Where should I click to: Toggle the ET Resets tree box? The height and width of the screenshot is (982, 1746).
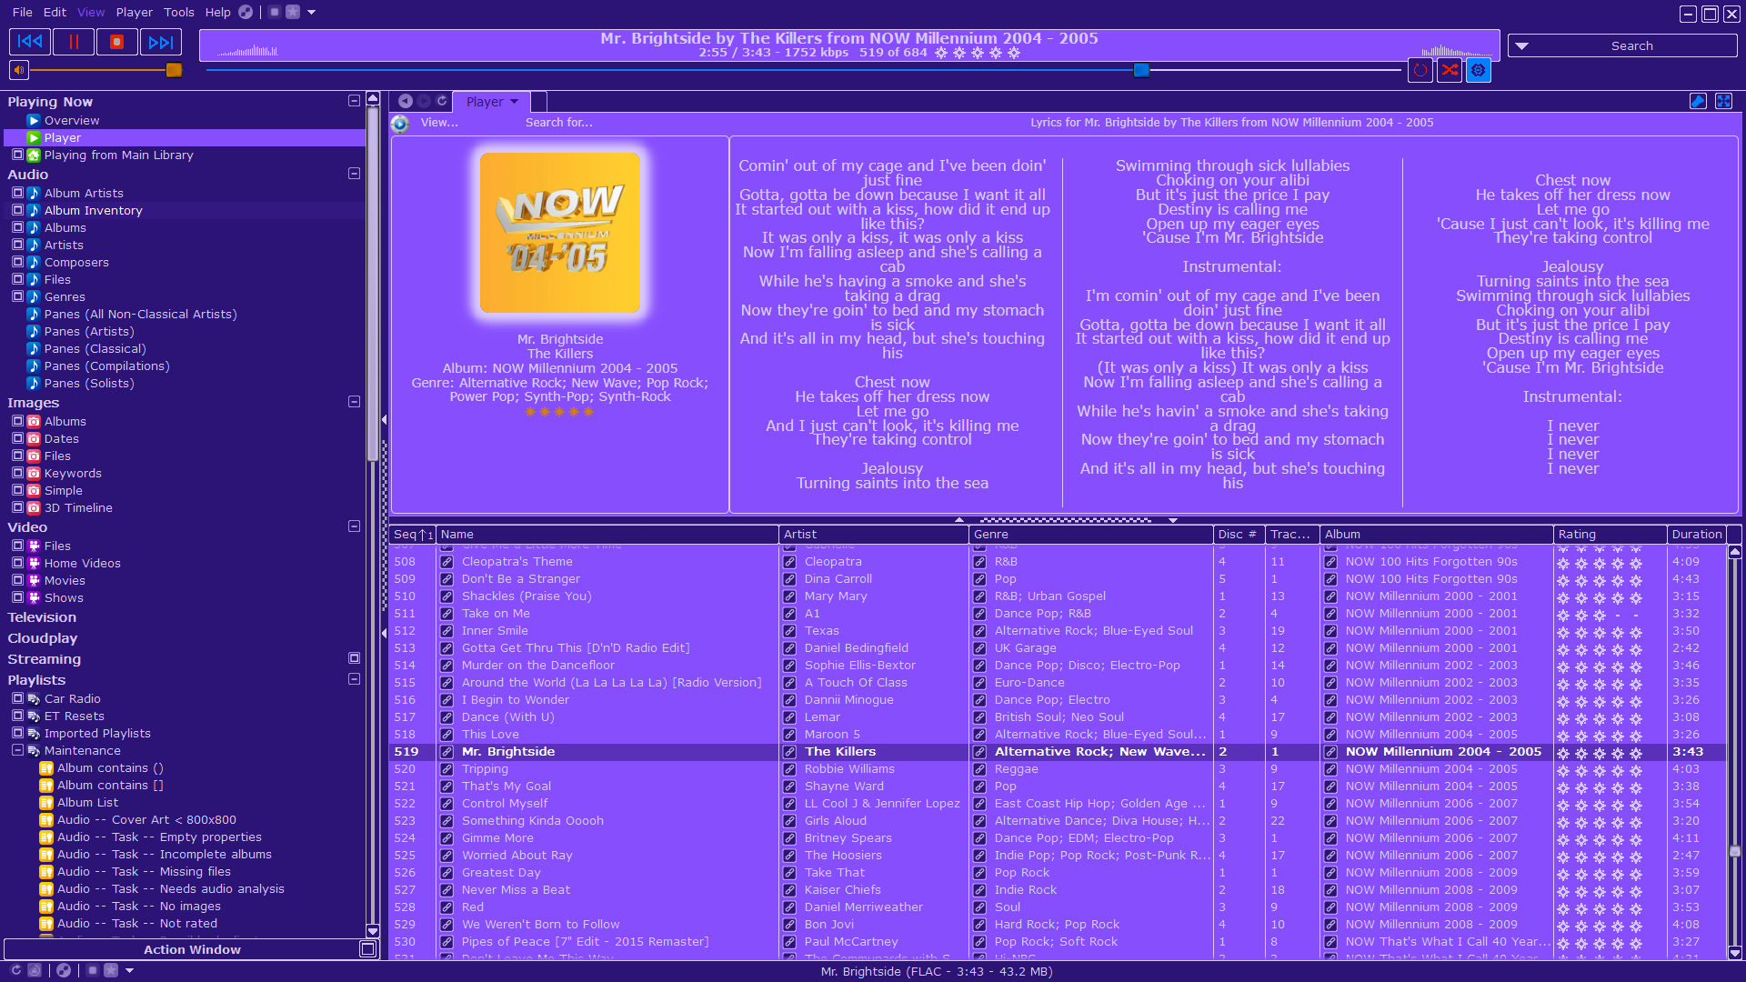(x=17, y=716)
